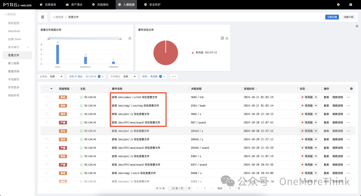
Task: Download the event status pie chart
Action: (x=227, y=38)
